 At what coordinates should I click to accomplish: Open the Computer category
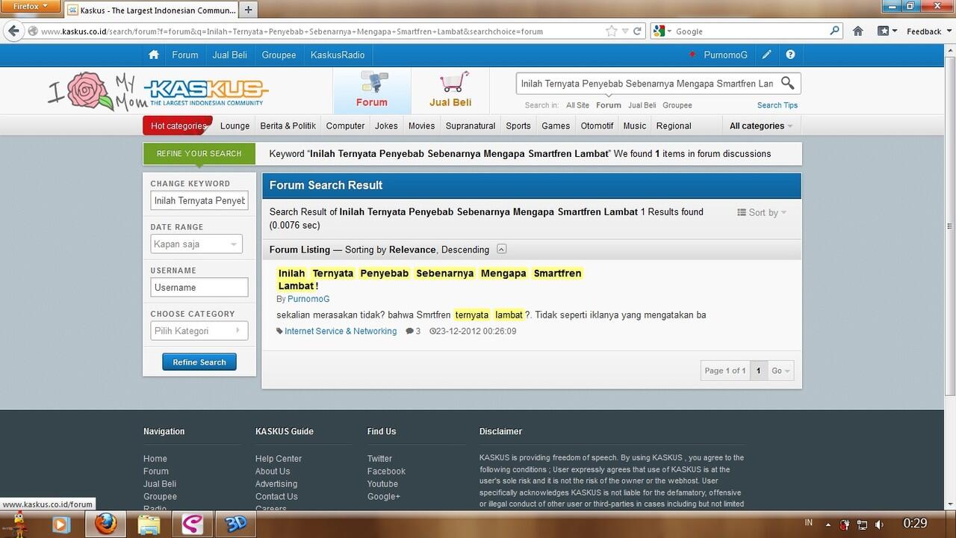pyautogui.click(x=345, y=126)
